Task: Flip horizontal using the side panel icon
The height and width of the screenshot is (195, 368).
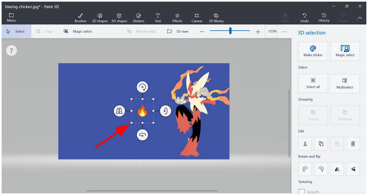Action: click(337, 169)
